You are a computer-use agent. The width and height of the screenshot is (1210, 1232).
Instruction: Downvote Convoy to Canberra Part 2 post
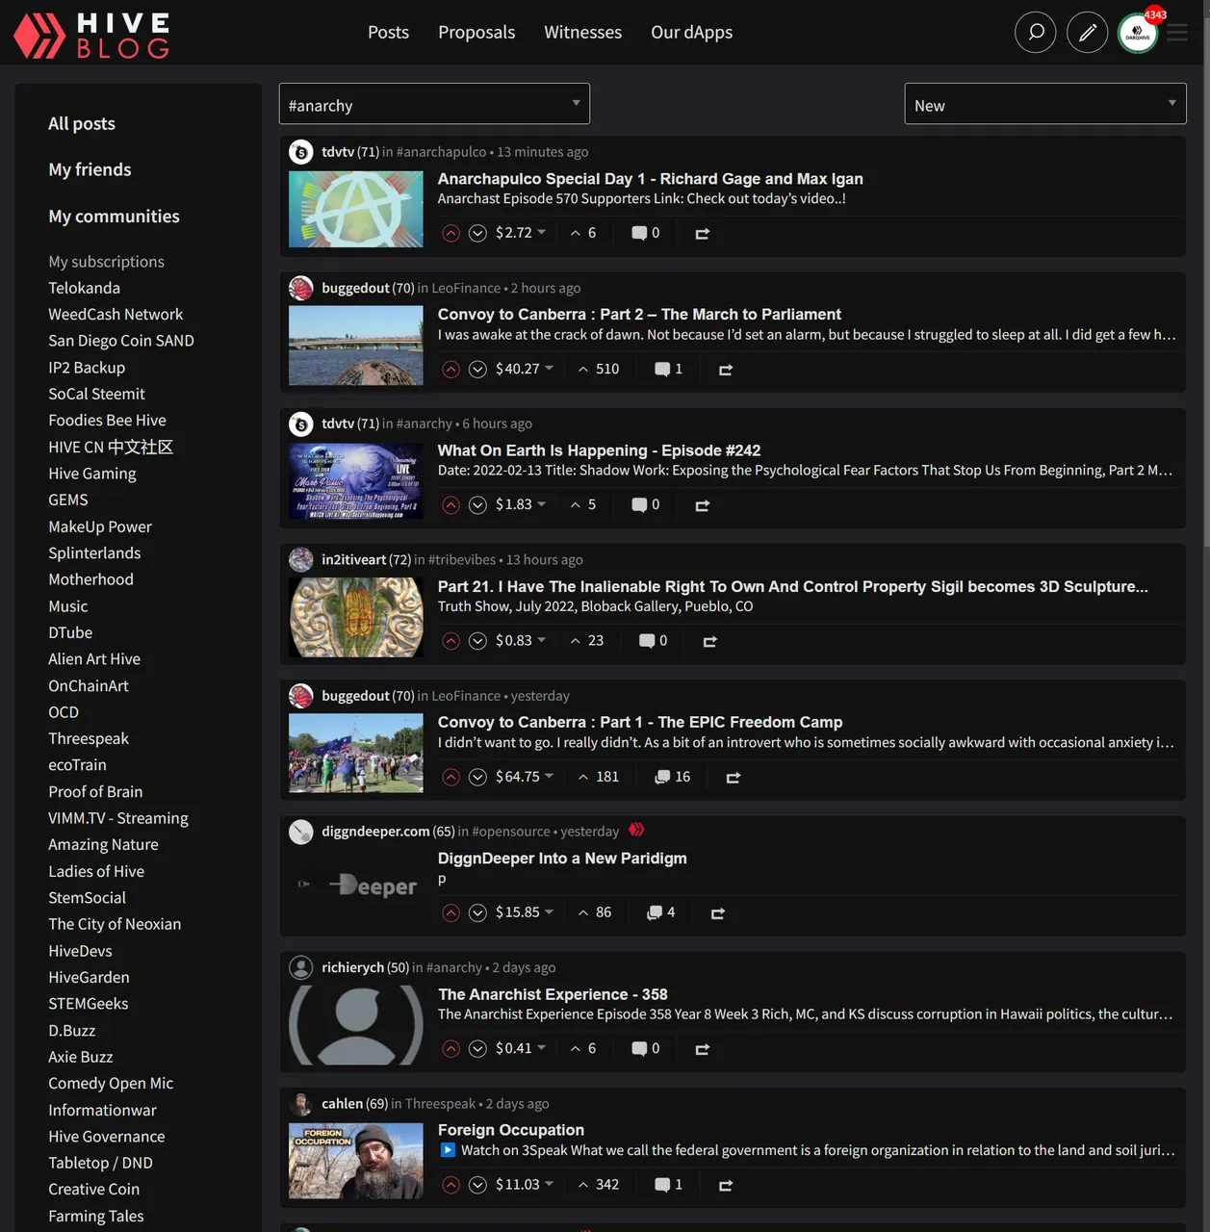[x=477, y=370]
